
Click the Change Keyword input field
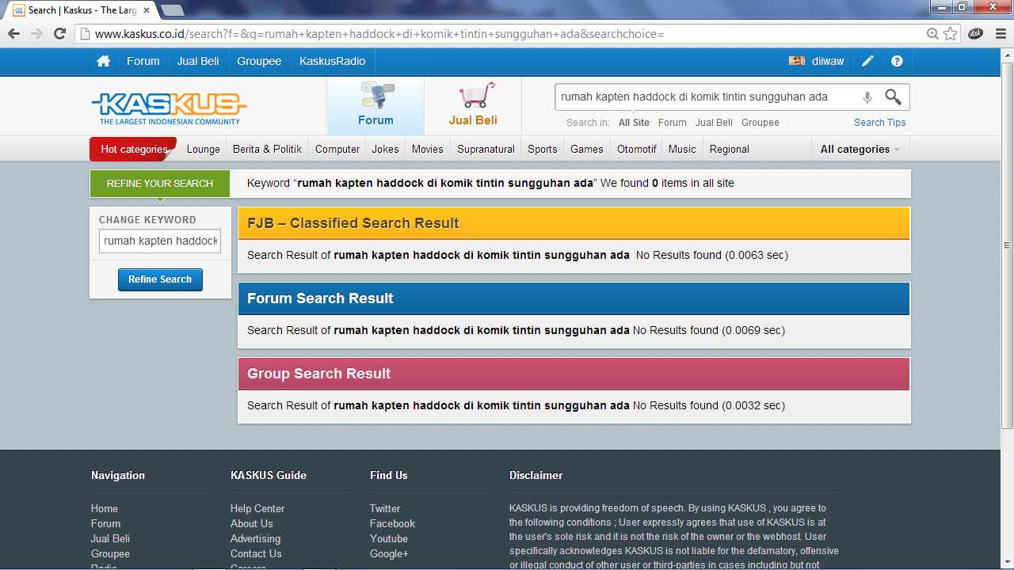point(160,241)
